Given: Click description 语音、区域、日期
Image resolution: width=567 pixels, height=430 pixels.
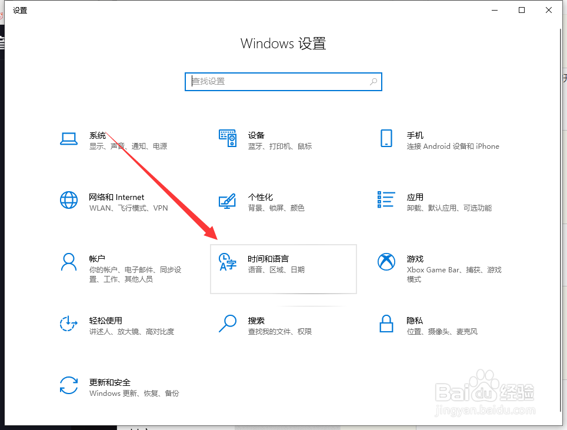Looking at the screenshot, I should click(276, 270).
